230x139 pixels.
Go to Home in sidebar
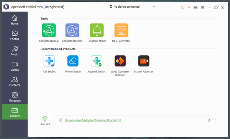coord(15,20)
